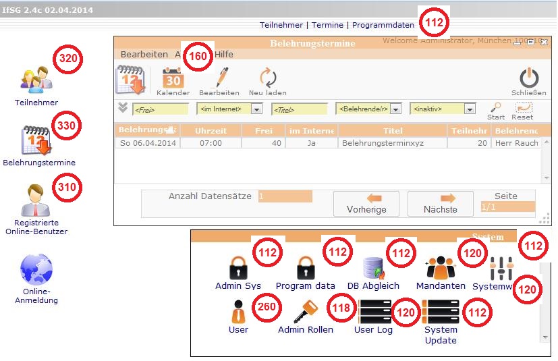Click the Kalender toolbar icon
The height and width of the screenshot is (361, 558).
pyautogui.click(x=173, y=78)
